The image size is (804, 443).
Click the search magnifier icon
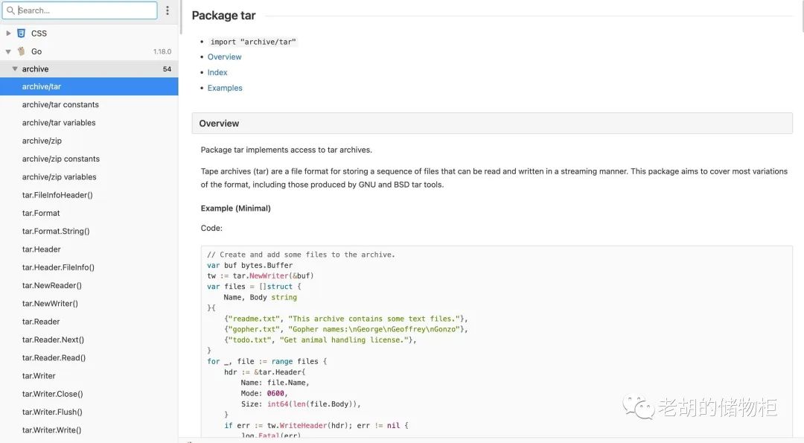(10, 10)
